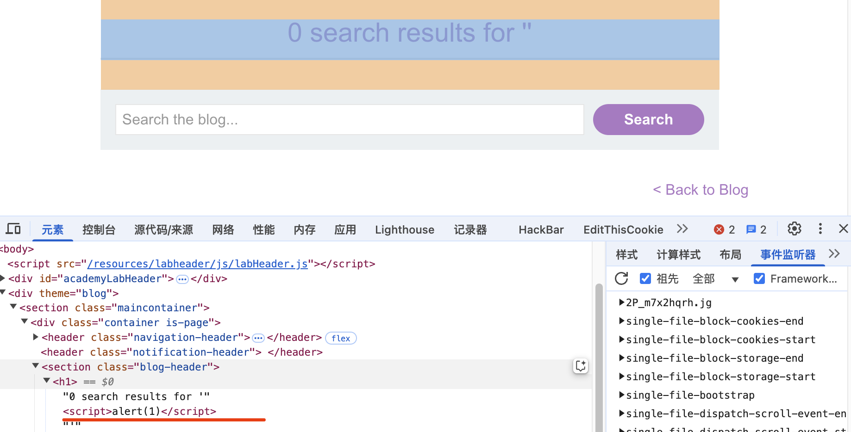This screenshot has height=432, width=851.
Task: Expand the single-file-bootstrap listener
Action: click(622, 395)
